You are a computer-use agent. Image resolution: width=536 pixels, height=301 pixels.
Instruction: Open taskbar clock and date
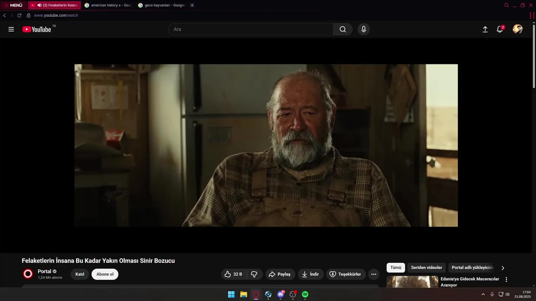[x=523, y=294]
